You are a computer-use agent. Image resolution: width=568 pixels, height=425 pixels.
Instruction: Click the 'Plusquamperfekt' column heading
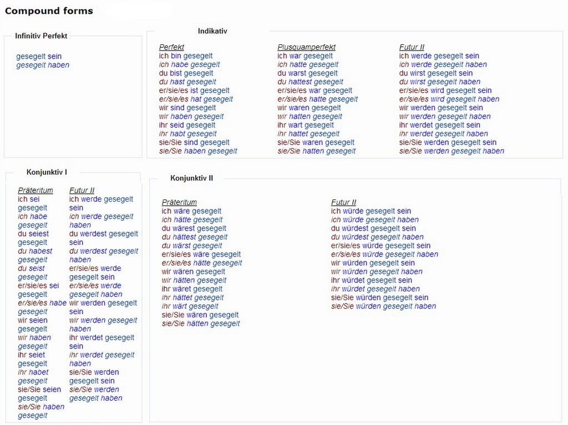tap(306, 47)
